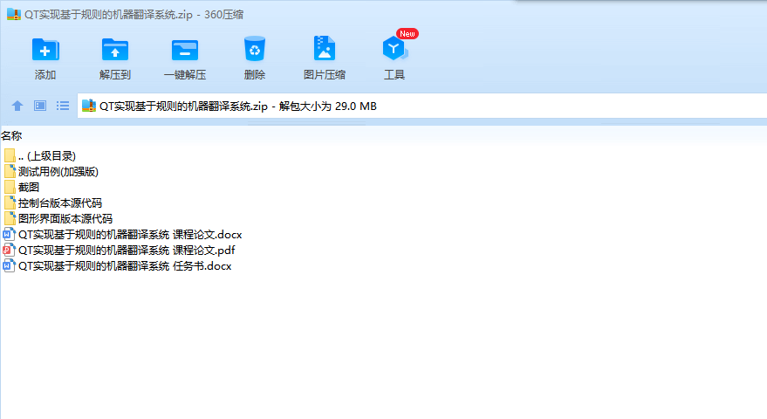Click the folder icon next to 截图
Viewport: 767px width, 419px height.
tap(10, 188)
